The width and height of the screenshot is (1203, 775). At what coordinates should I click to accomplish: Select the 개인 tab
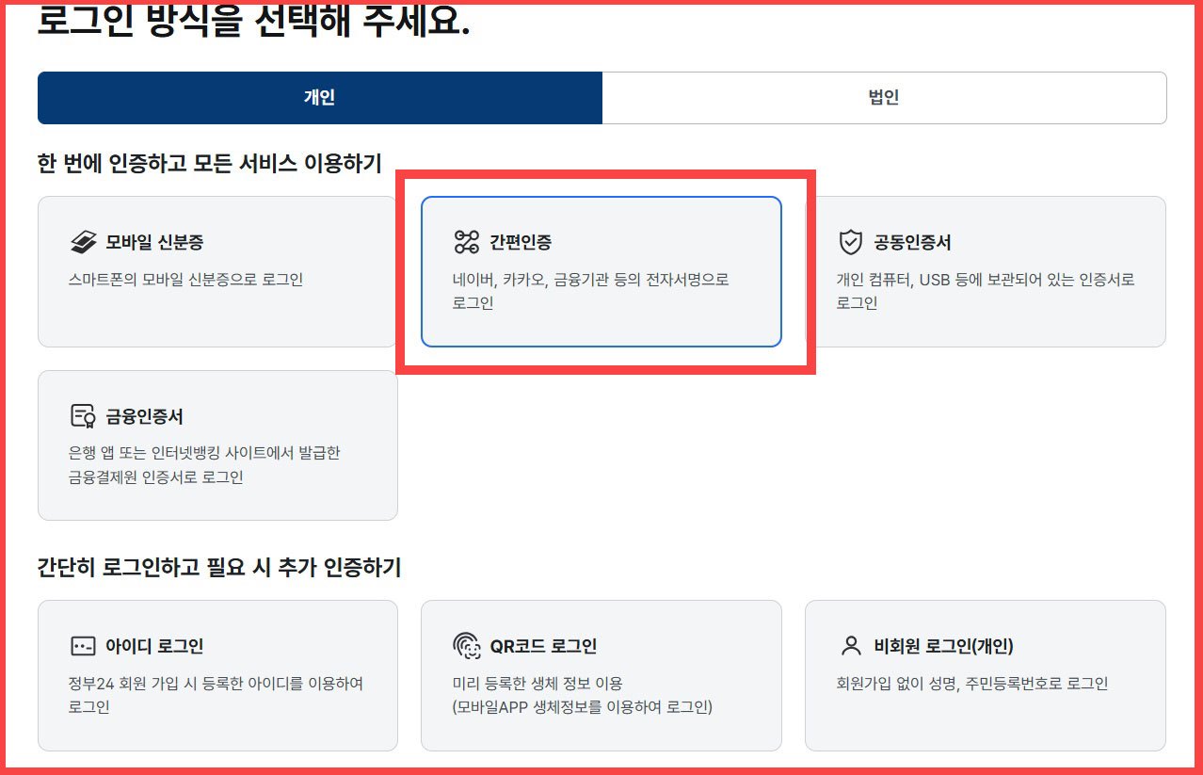(x=320, y=97)
